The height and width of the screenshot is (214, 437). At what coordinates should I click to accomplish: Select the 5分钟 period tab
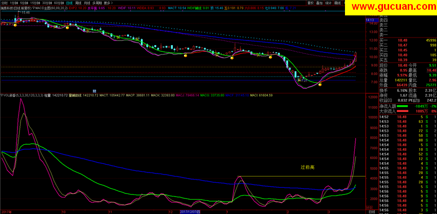23,3
